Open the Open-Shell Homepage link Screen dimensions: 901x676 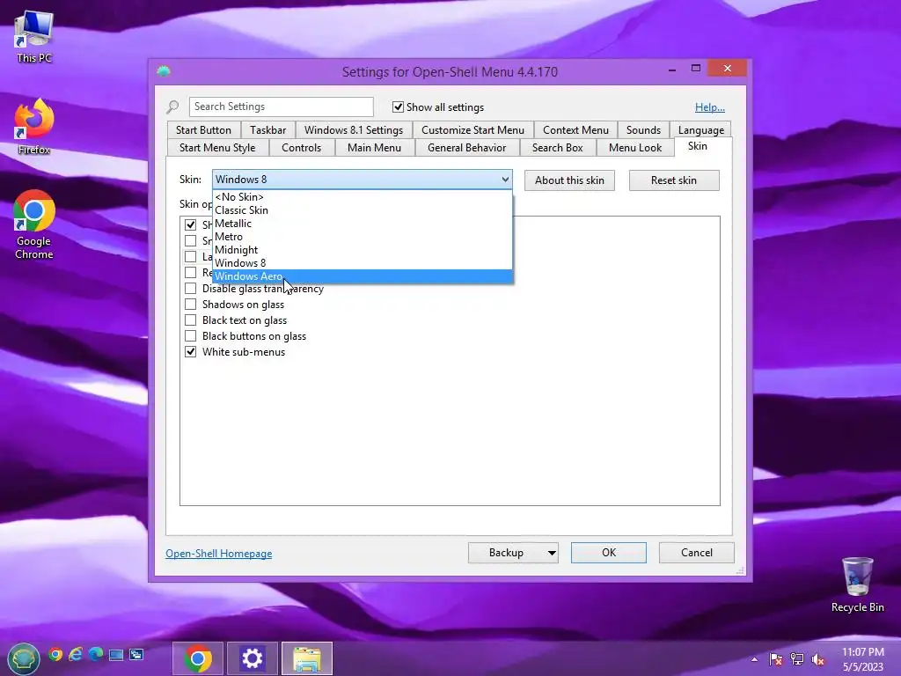point(219,554)
